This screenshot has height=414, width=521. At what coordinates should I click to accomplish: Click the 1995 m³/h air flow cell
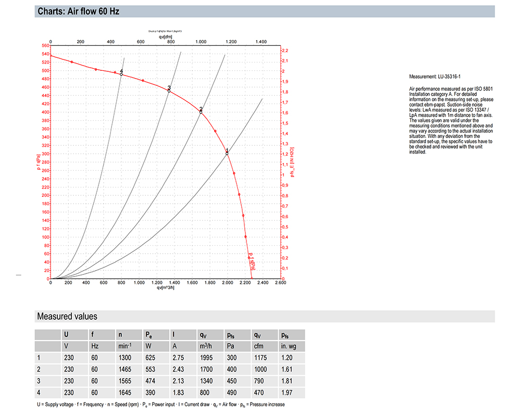pyautogui.click(x=206, y=358)
